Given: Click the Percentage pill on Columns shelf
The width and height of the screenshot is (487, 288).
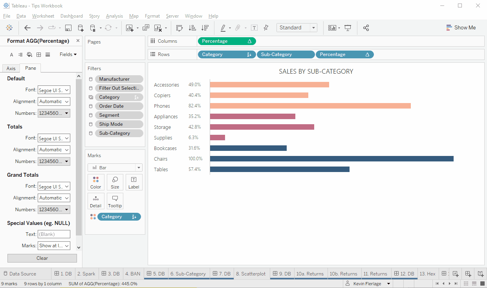Looking at the screenshot, I should [227, 41].
